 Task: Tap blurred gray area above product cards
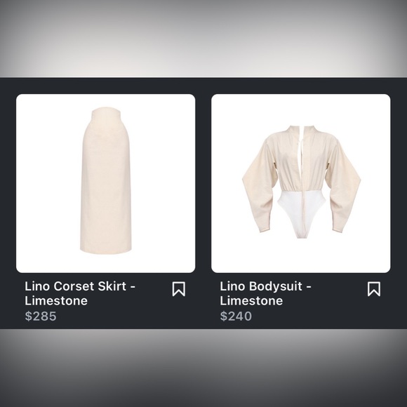pos(203,39)
